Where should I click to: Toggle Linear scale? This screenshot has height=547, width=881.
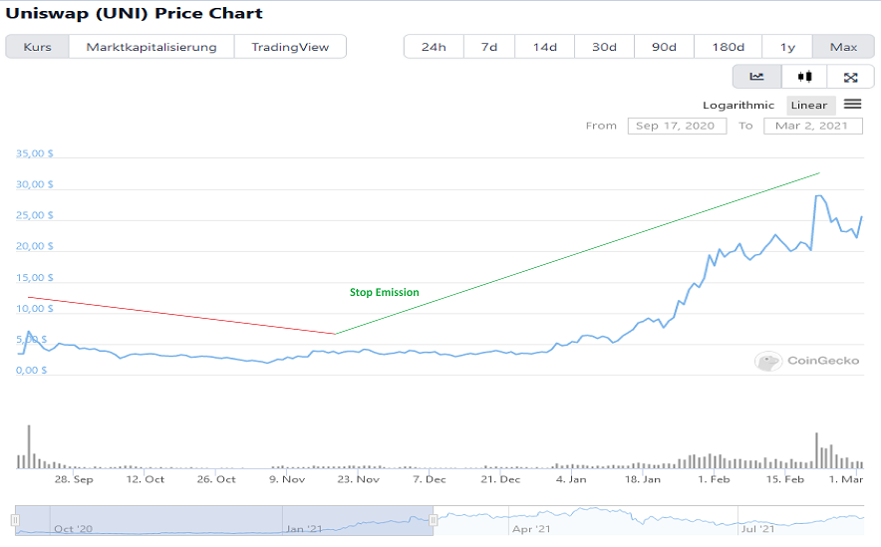point(809,105)
